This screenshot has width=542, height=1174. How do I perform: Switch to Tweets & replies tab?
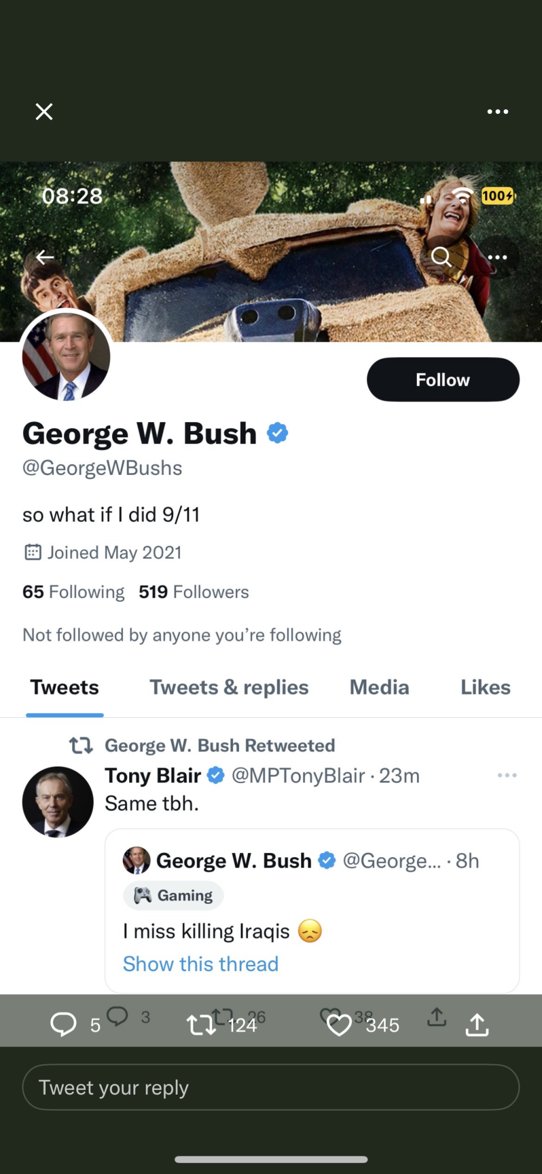coord(229,687)
